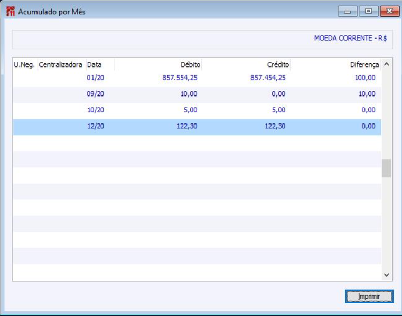The height and width of the screenshot is (316, 402).
Task: Select the 09/20 row
Action: 197,94
